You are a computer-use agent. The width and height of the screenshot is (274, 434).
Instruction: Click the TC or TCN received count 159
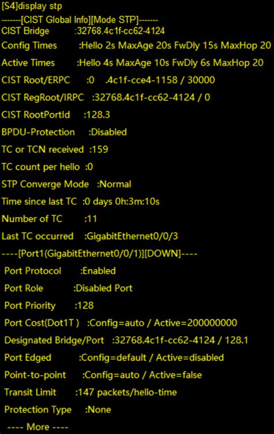tap(100, 149)
